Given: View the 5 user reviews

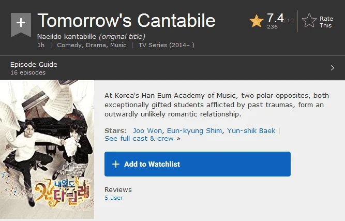Looking at the screenshot, I should coord(114,198).
